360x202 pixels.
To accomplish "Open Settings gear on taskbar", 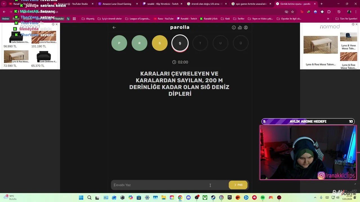I will 147,198.
